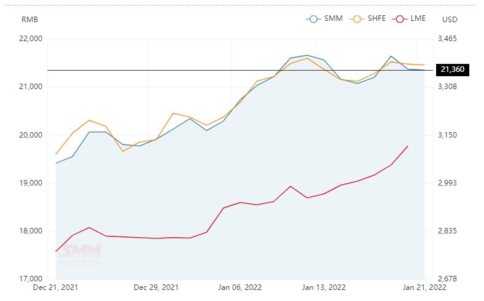Click the 17,000 RMB axis tick
This screenshot has height=301, width=484.
pyautogui.click(x=31, y=279)
